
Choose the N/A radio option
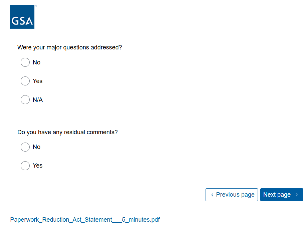[25, 100]
